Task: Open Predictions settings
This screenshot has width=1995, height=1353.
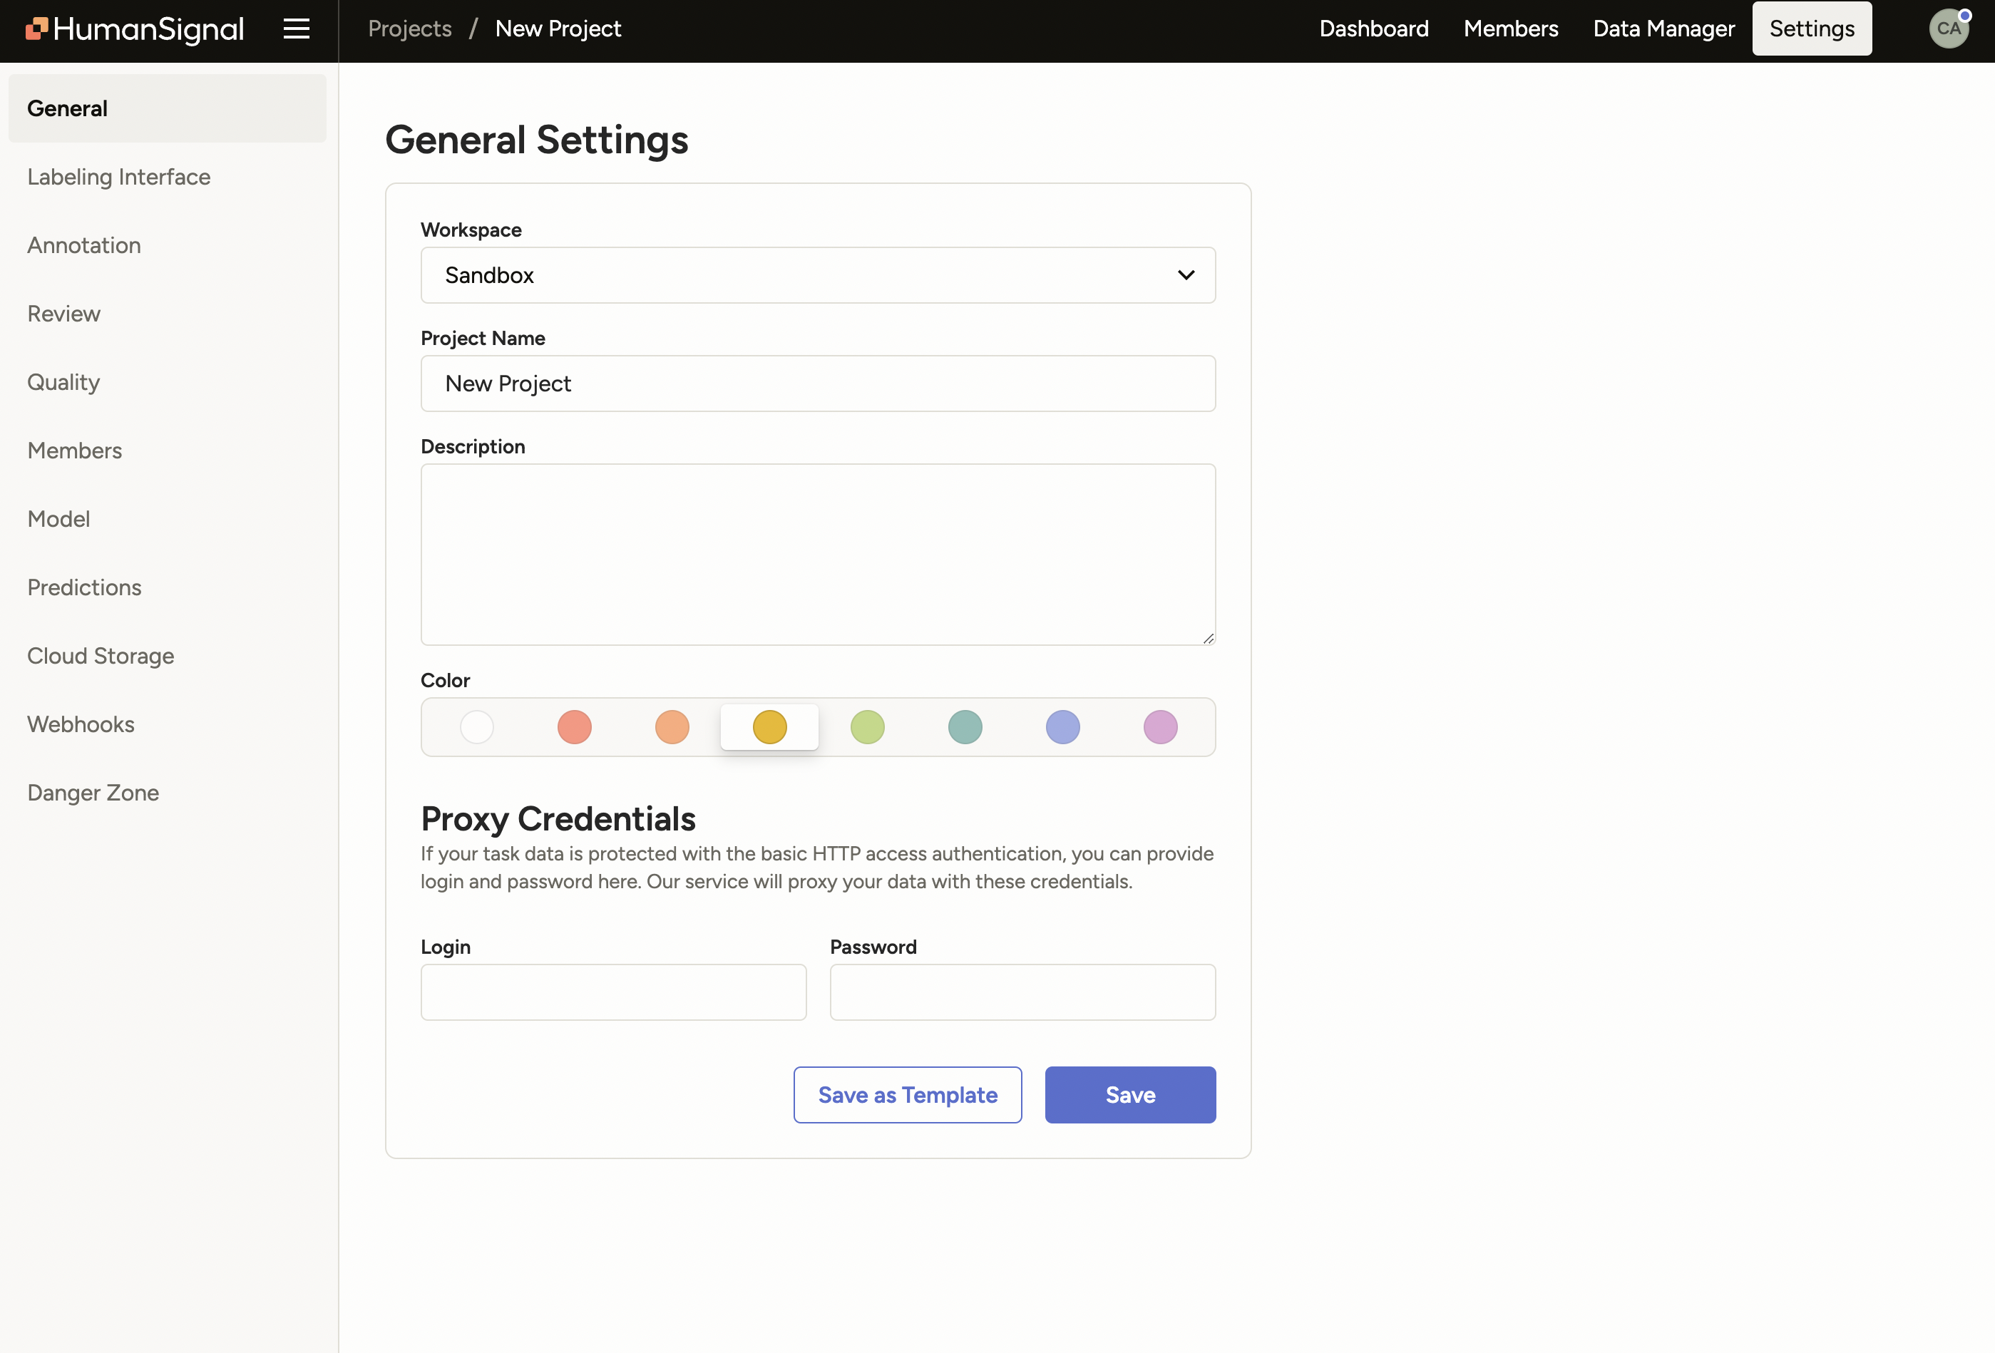Action: (x=83, y=587)
